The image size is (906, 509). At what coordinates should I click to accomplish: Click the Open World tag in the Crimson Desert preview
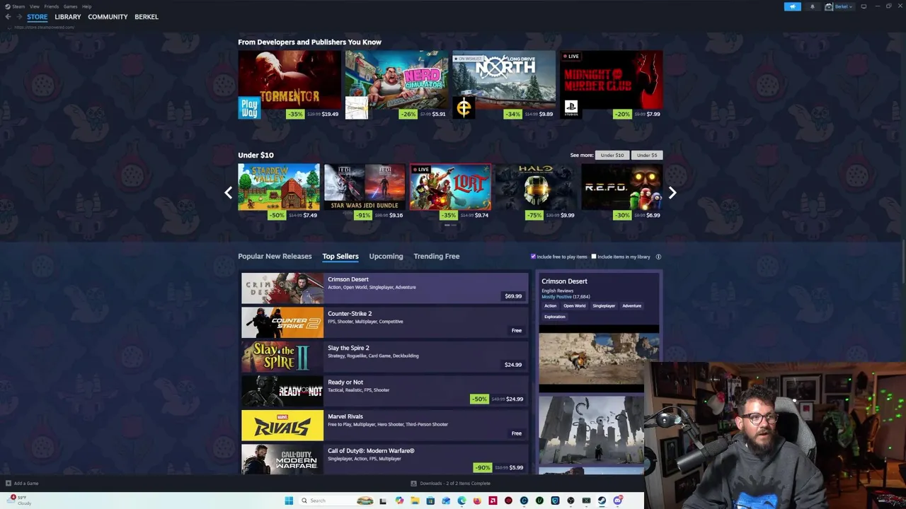click(575, 306)
